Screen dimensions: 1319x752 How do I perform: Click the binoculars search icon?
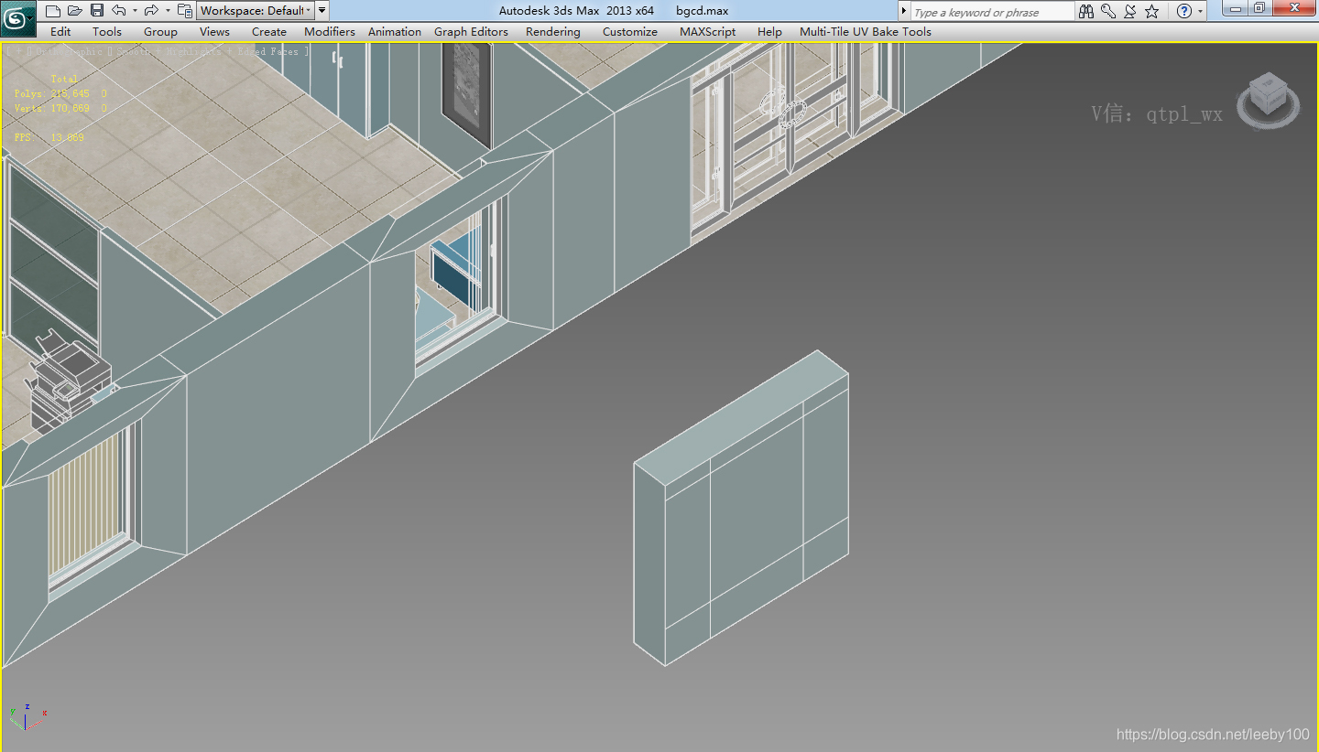click(1086, 12)
